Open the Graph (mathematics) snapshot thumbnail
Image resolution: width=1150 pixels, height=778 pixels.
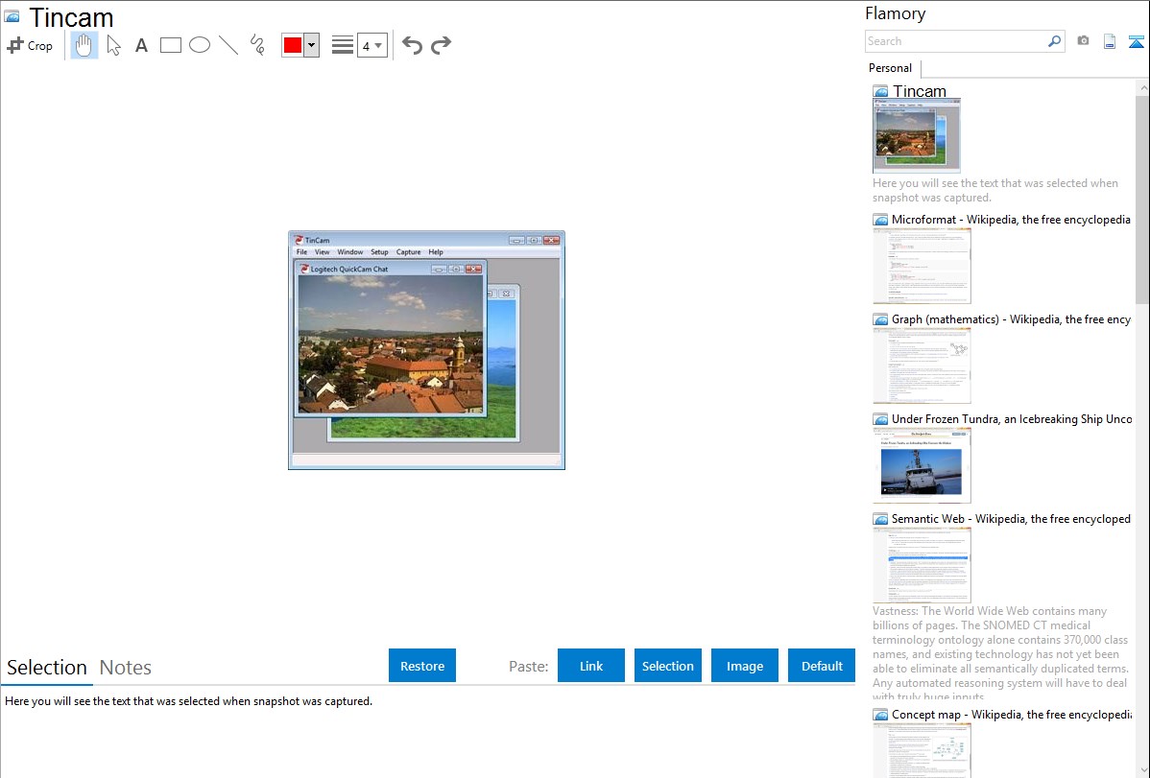(x=922, y=365)
